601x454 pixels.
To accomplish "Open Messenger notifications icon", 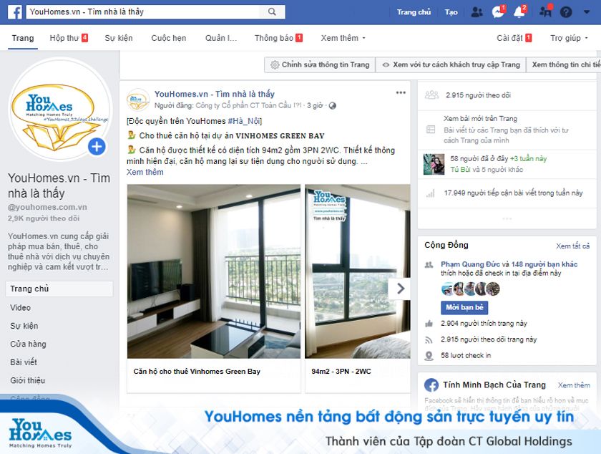I will coord(498,12).
